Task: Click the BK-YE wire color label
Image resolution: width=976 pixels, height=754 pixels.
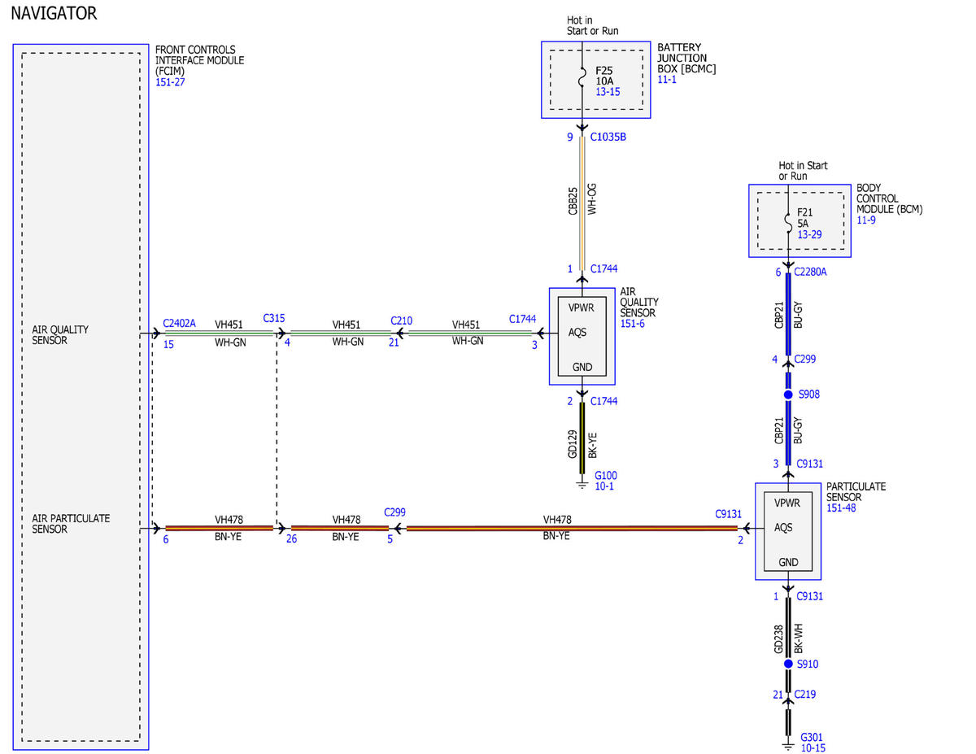Action: 592,444
